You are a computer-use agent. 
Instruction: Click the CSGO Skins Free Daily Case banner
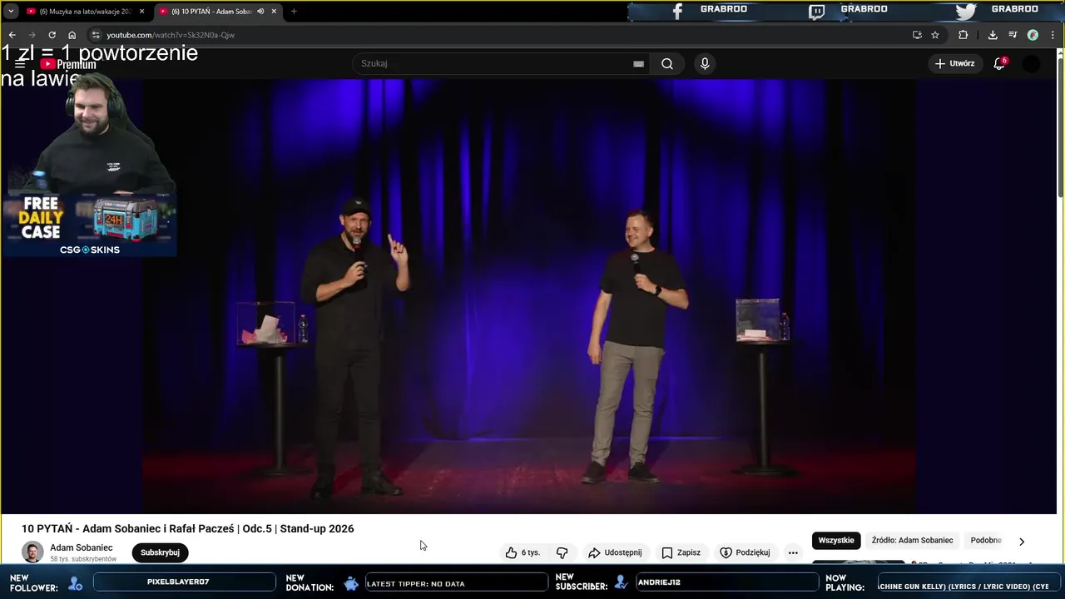(x=89, y=225)
